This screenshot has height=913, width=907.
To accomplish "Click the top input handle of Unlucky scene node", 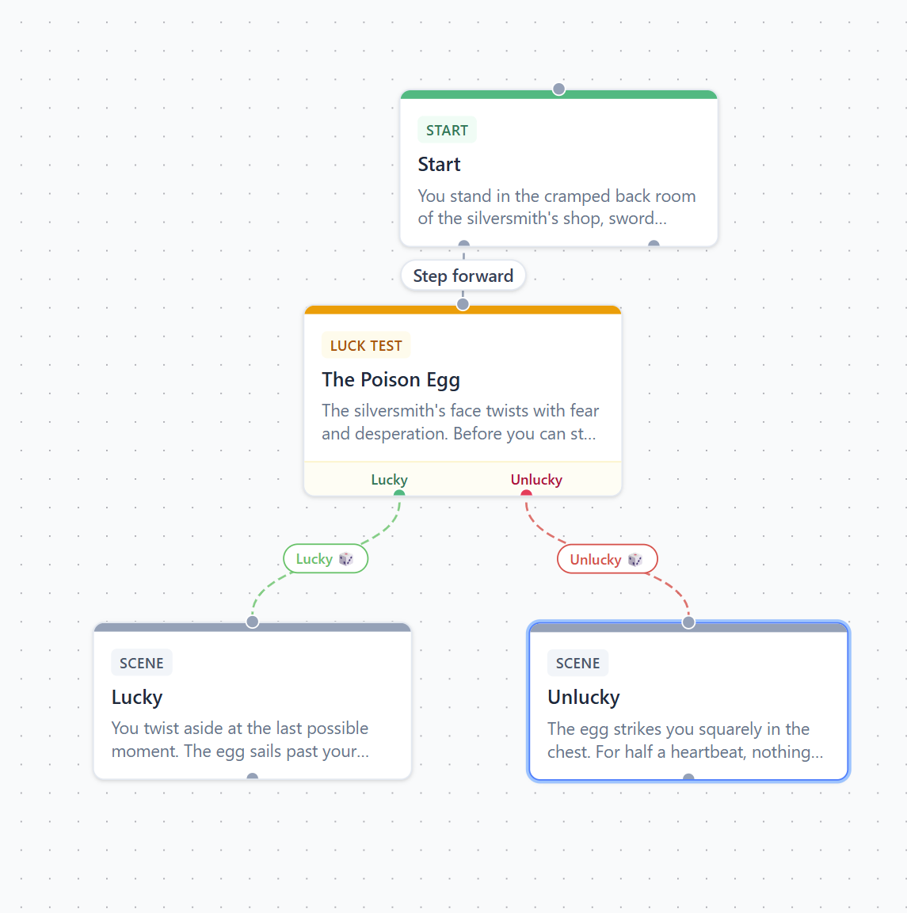I will coord(688,622).
